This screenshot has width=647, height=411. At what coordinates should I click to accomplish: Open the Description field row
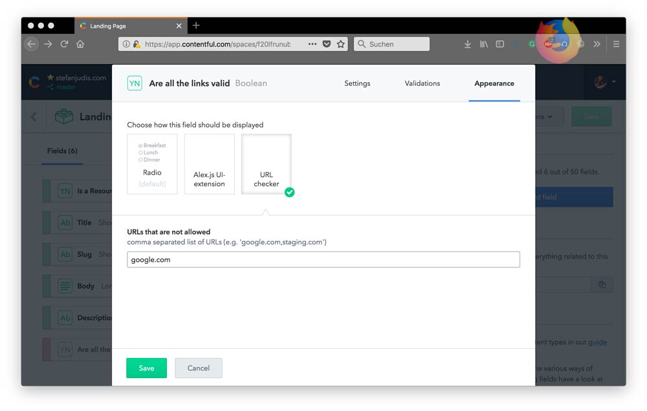coord(78,318)
